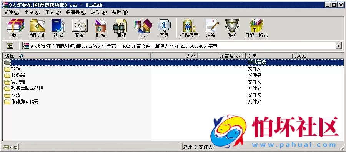Screen dimensions: 346x152
Task: Select the 网站 folder name
Action: [16, 95]
